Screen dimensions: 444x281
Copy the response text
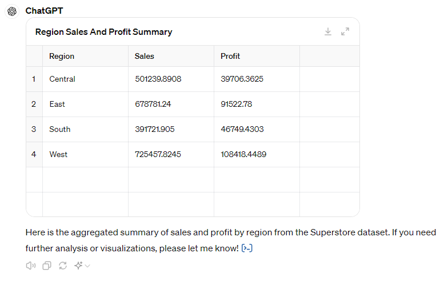tap(47, 266)
